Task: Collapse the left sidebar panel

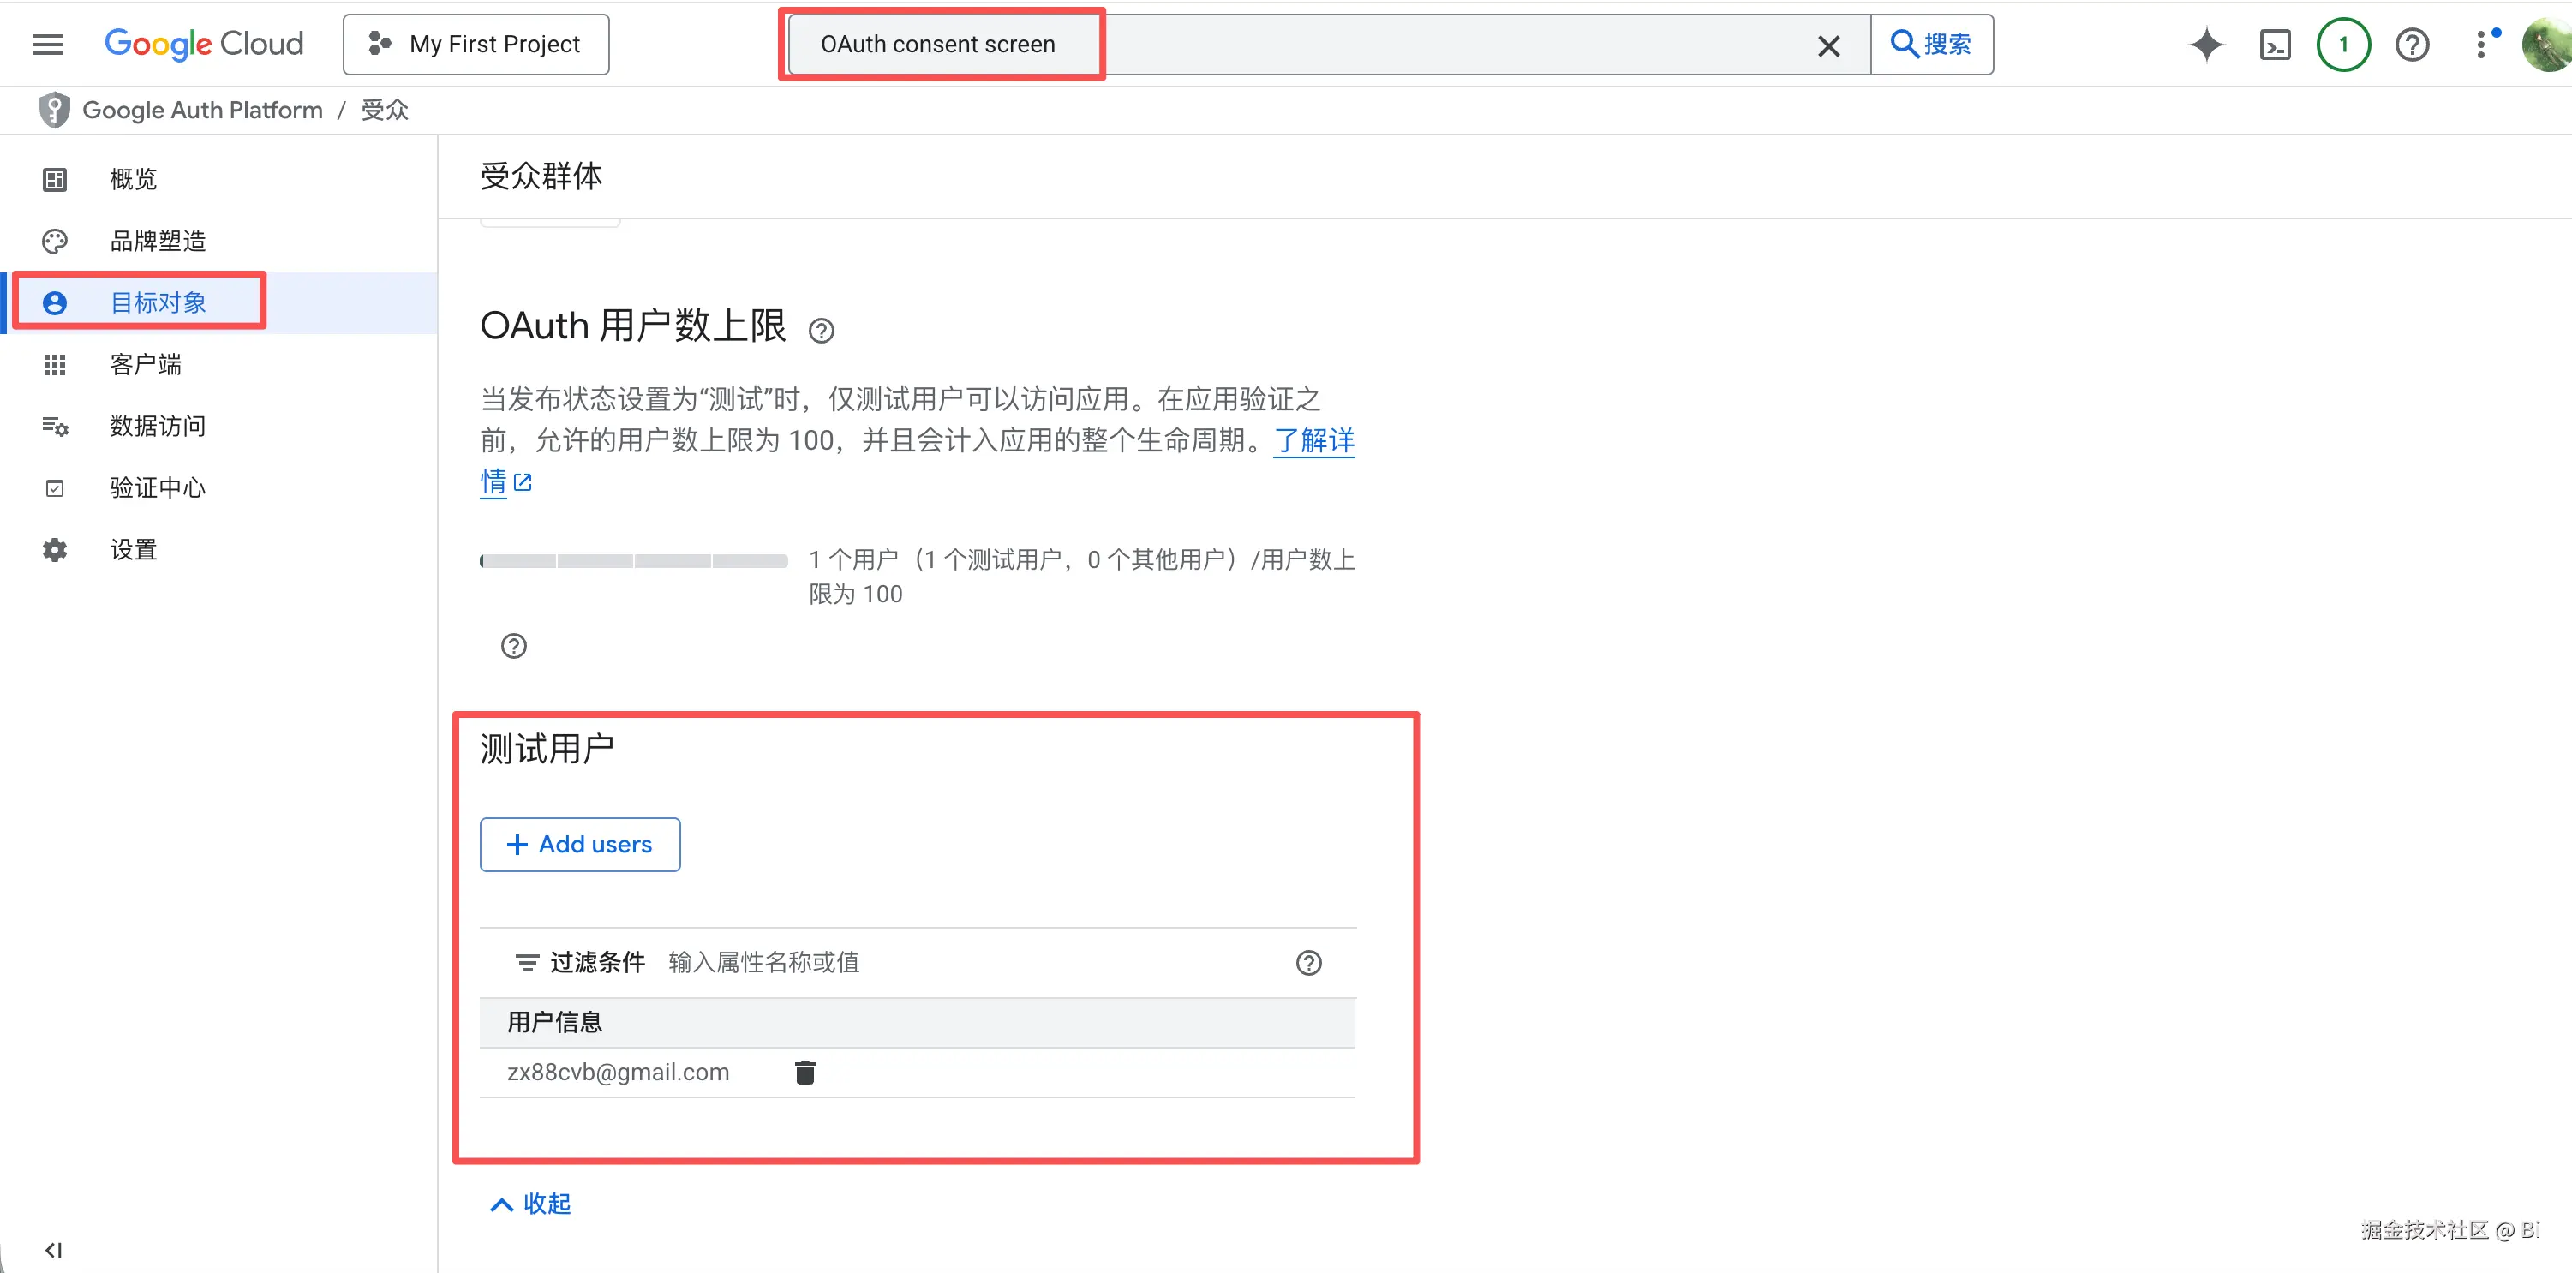Action: point(55,1249)
